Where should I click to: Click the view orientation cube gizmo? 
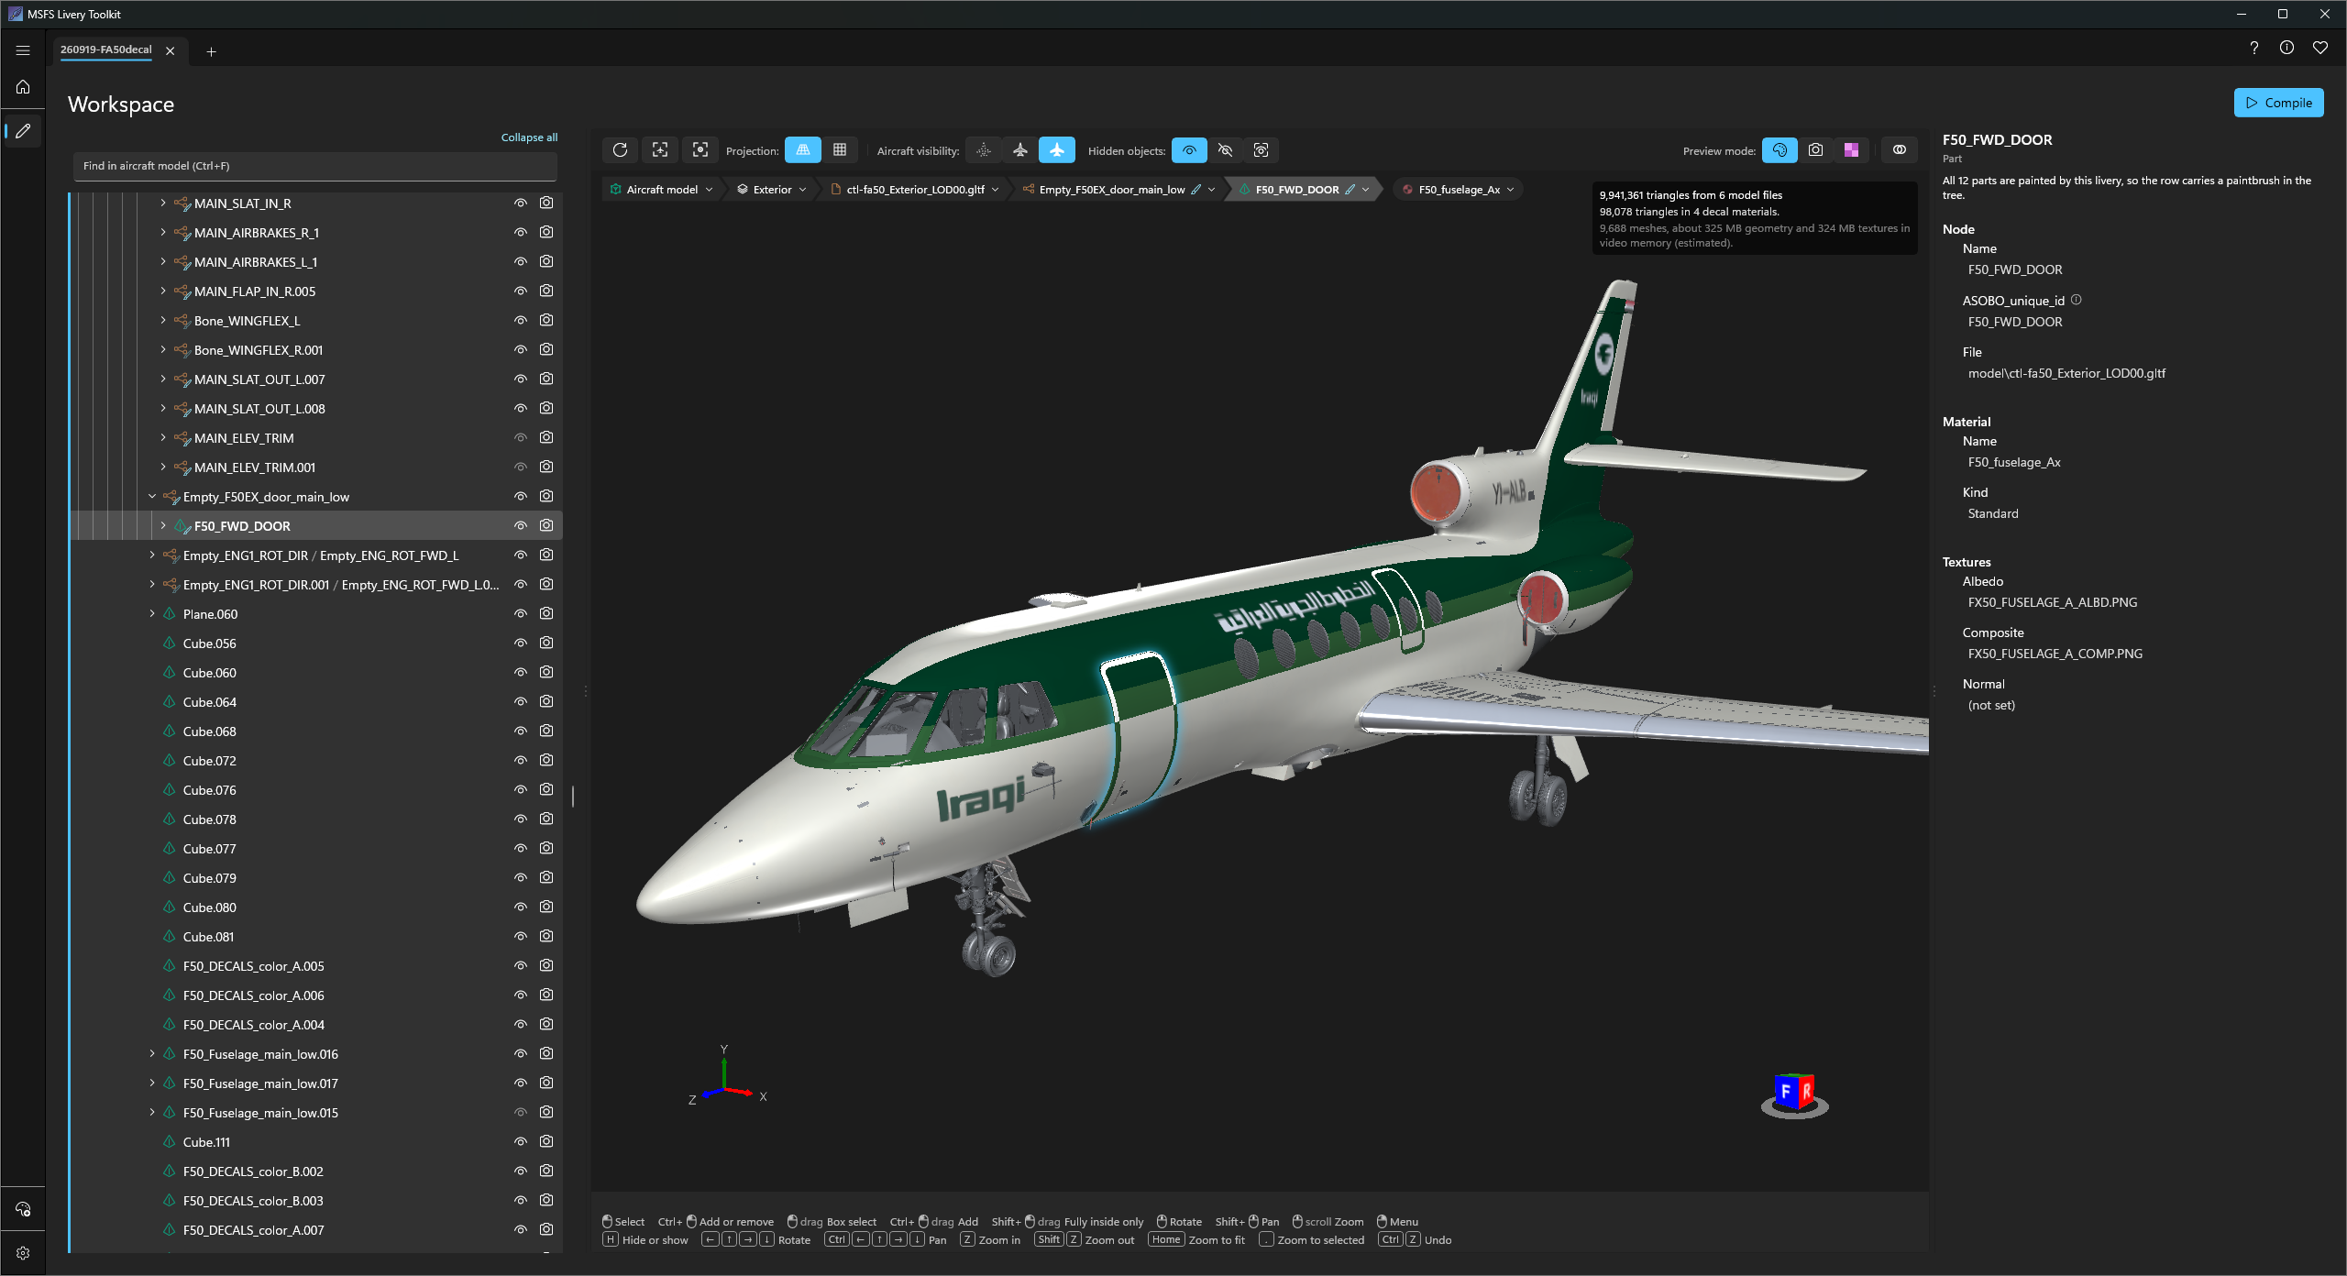(x=1794, y=1094)
